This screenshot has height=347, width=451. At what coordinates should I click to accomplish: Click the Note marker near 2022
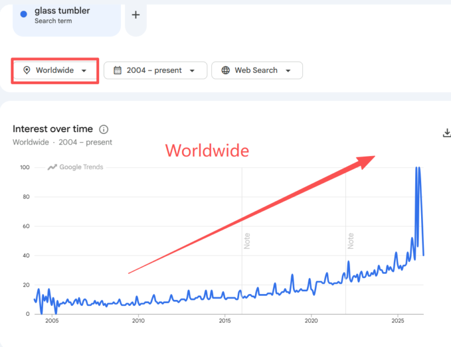point(351,241)
